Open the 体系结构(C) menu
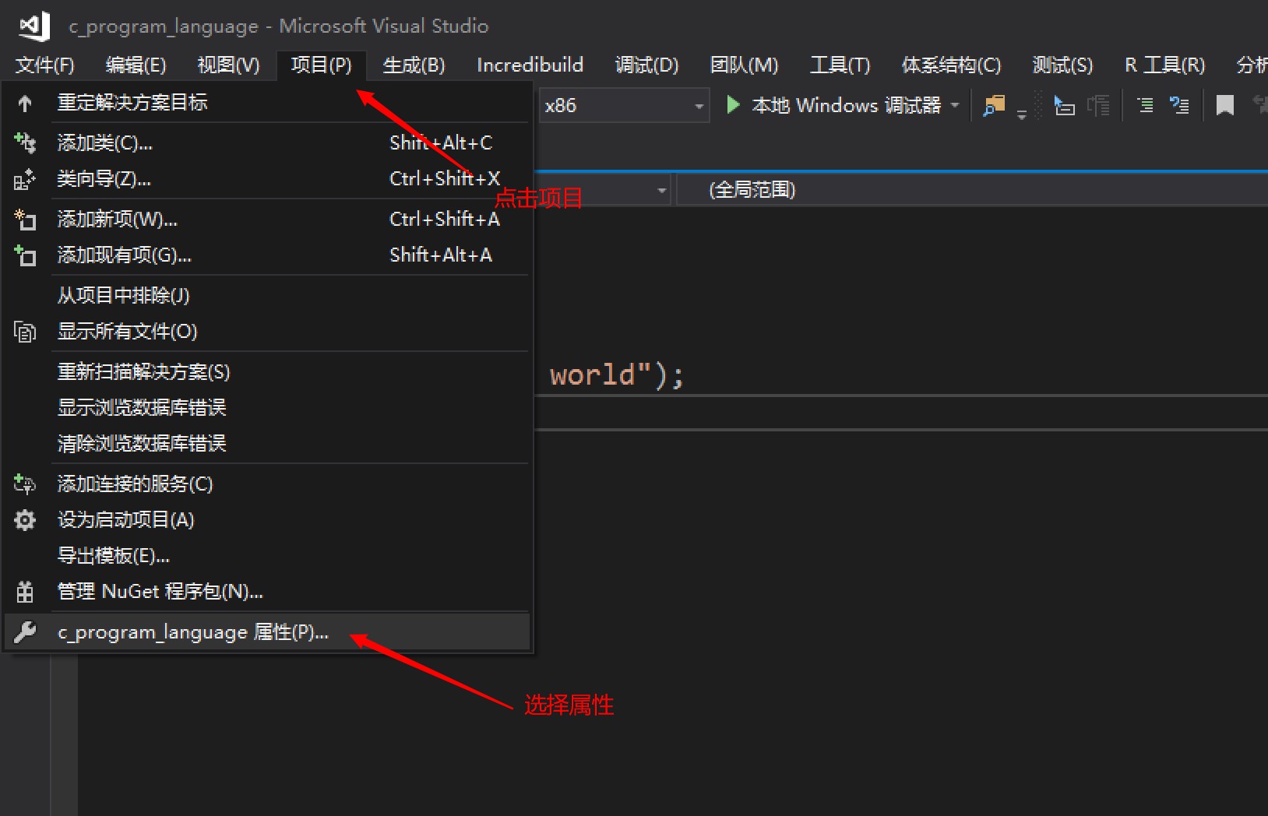1268x816 pixels. tap(951, 65)
